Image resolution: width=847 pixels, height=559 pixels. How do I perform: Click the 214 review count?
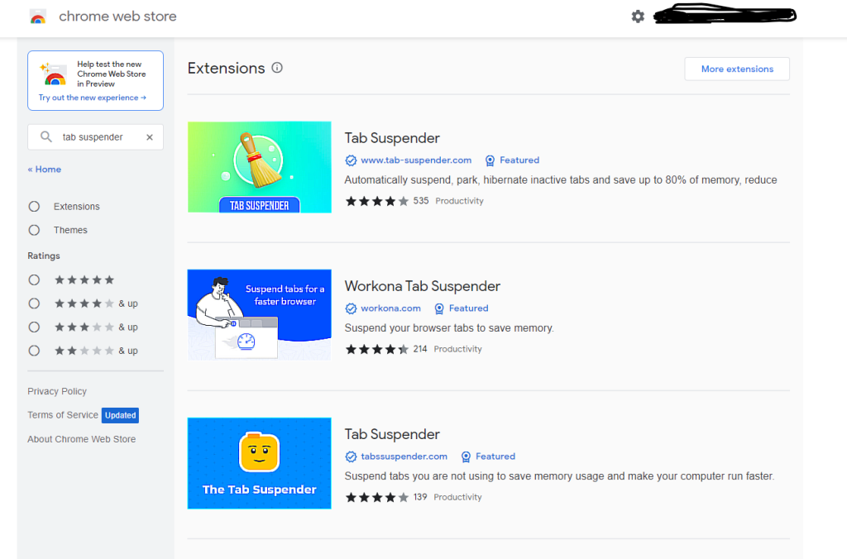(420, 349)
